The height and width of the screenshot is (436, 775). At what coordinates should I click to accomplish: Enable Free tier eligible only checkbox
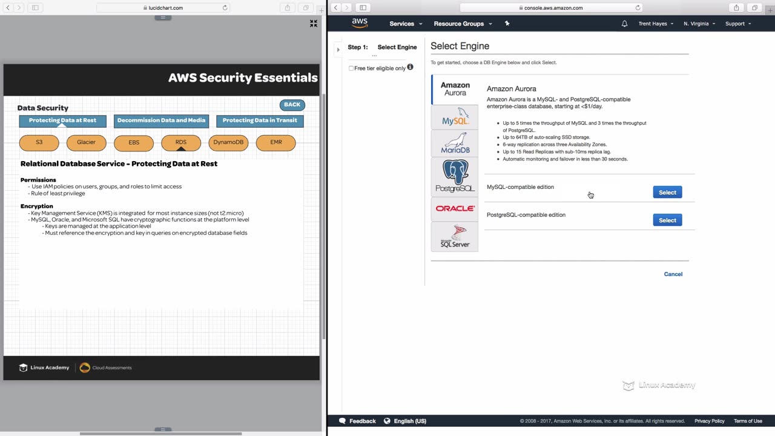point(351,68)
